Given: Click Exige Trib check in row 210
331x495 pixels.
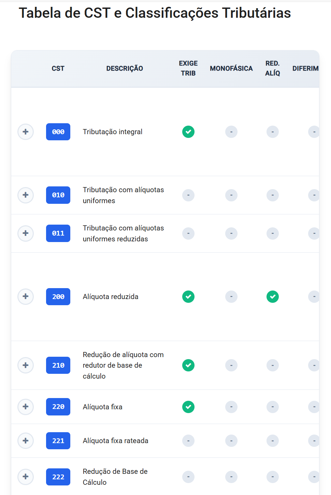Looking at the screenshot, I should click(x=188, y=365).
